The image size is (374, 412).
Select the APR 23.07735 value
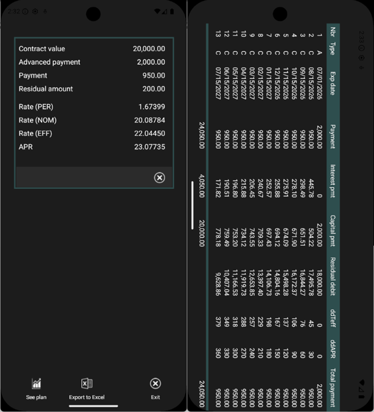pos(150,147)
